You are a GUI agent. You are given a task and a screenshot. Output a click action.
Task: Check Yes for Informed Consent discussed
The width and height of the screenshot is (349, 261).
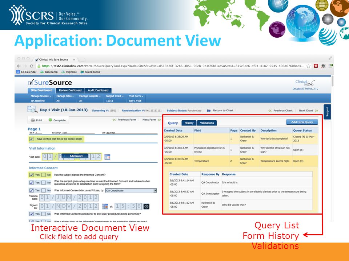tap(32, 190)
